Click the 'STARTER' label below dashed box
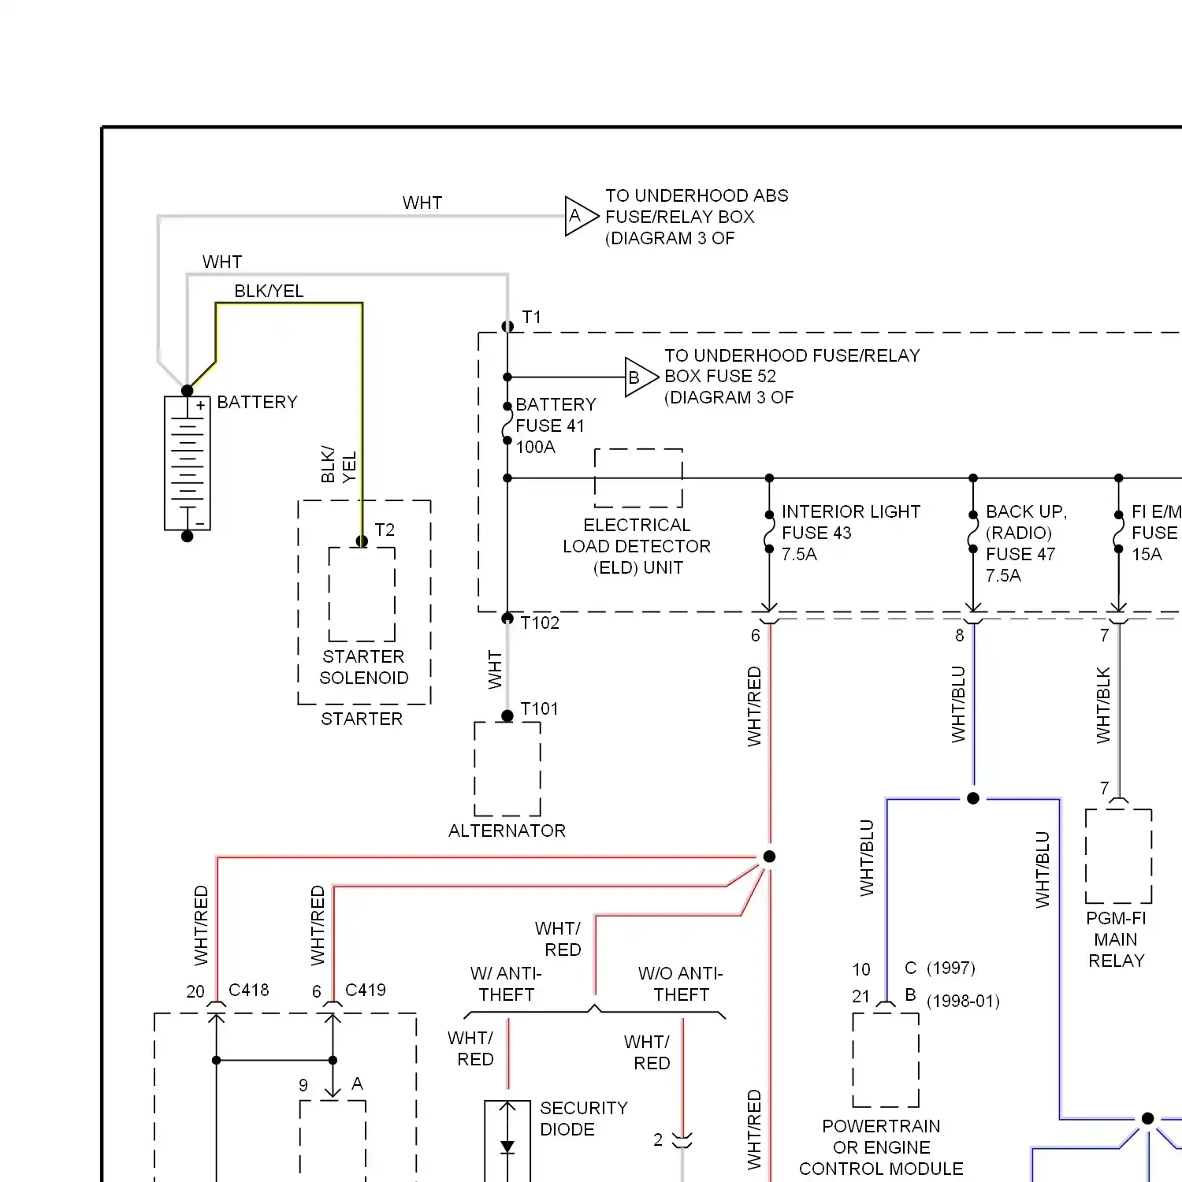Screen dimensions: 1182x1182 pyautogui.click(x=362, y=719)
